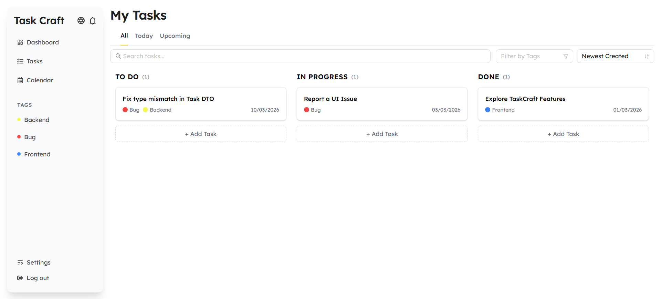This screenshot has height=299, width=661.
Task: Open the notifications bell
Action: coord(93,21)
